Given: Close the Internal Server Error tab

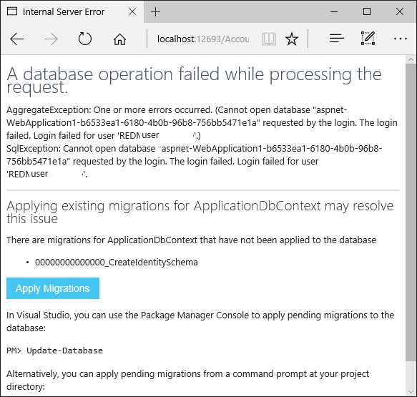Looking at the screenshot, I should pyautogui.click(x=132, y=12).
